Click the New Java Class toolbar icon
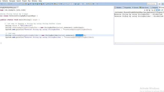The width and height of the screenshot is (164, 92). (50, 4)
